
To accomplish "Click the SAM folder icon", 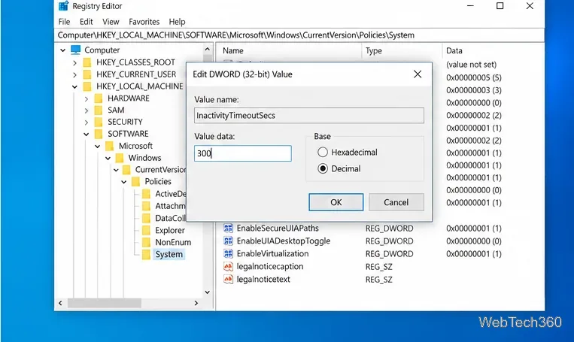I will pyautogui.click(x=99, y=110).
